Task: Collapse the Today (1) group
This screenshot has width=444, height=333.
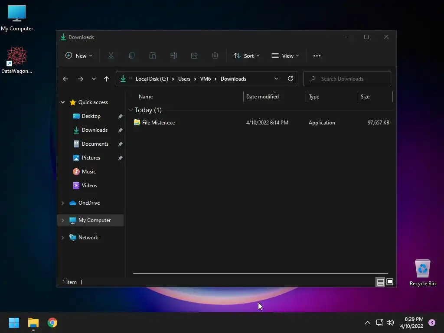Action: click(x=131, y=110)
